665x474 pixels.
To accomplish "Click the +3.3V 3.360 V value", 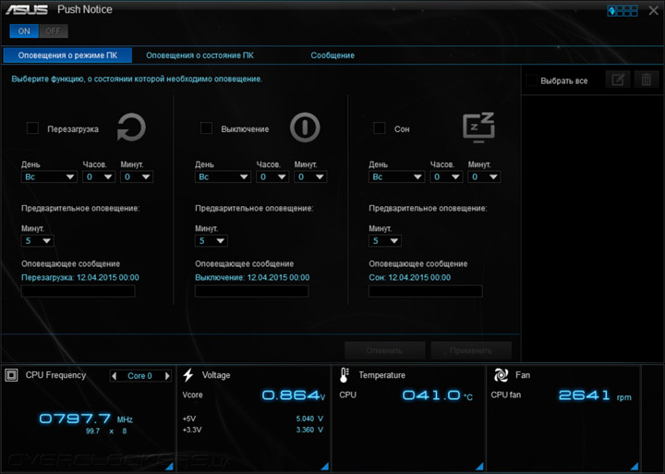I will pyautogui.click(x=309, y=430).
